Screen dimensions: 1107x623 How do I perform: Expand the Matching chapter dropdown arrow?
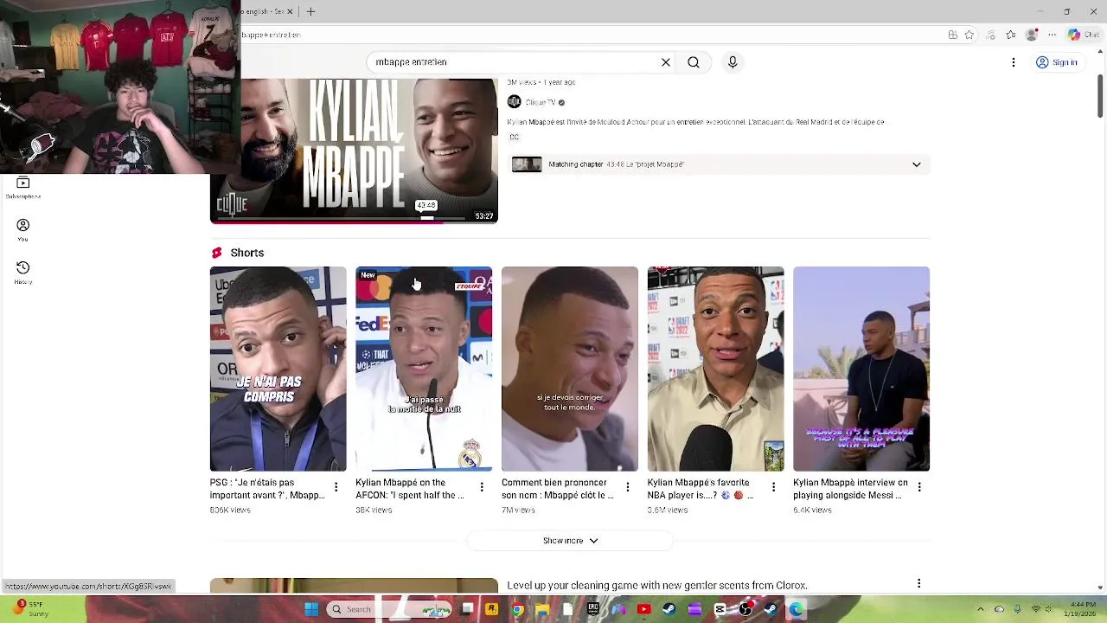(916, 164)
